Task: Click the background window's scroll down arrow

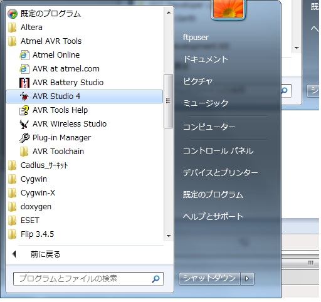Action: [297, 48]
